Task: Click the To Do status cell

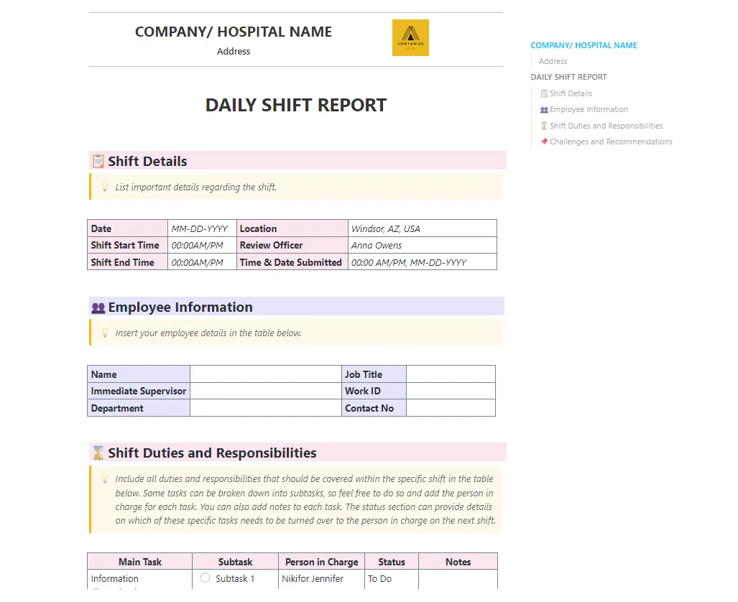Action: coord(391,579)
